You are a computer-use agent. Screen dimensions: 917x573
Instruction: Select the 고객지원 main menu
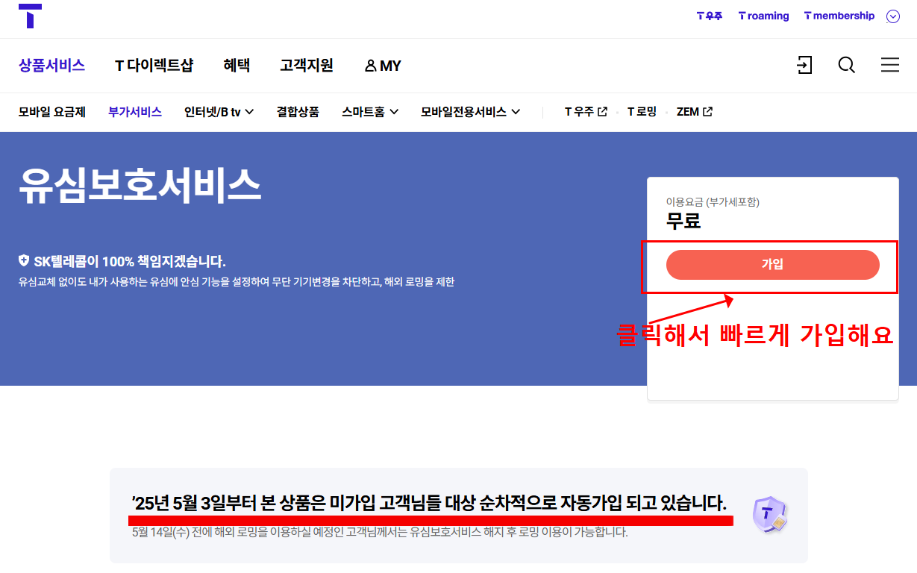(307, 66)
